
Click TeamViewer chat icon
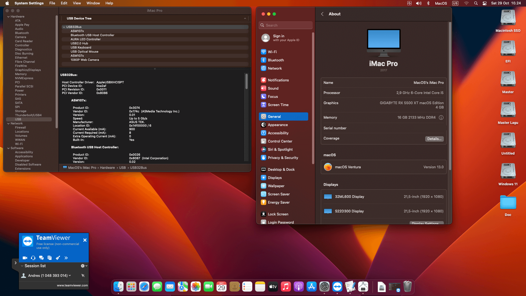click(41, 258)
